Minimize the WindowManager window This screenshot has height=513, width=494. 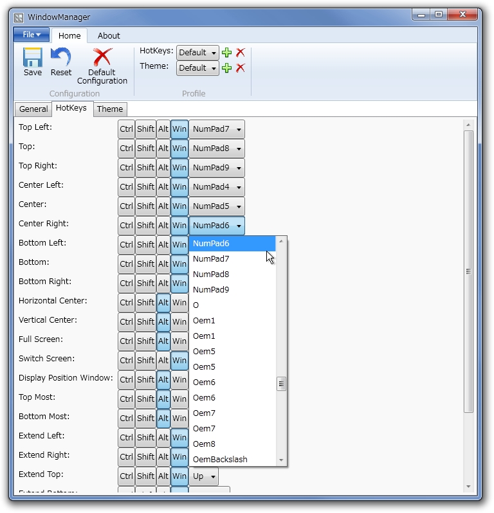pos(421,15)
